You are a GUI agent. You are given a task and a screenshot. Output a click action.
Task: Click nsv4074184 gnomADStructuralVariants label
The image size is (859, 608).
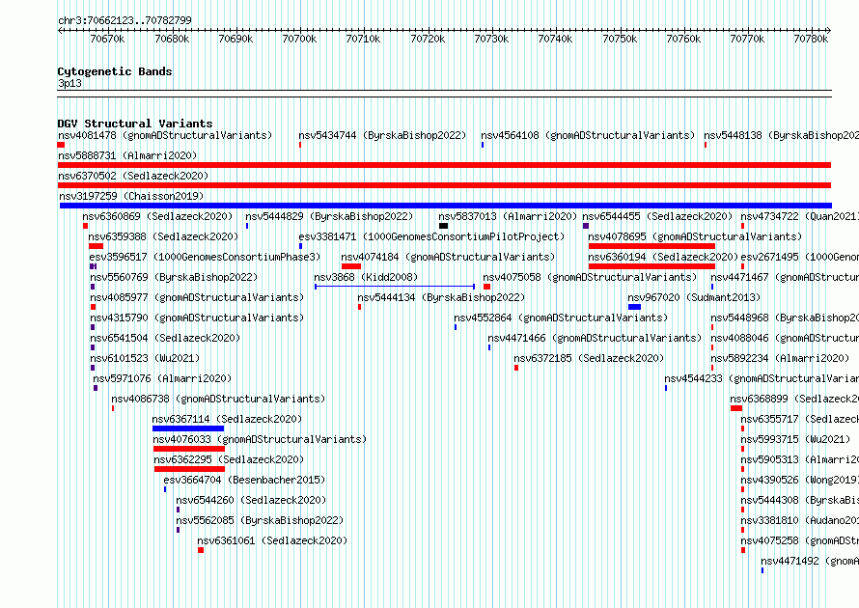448,257
